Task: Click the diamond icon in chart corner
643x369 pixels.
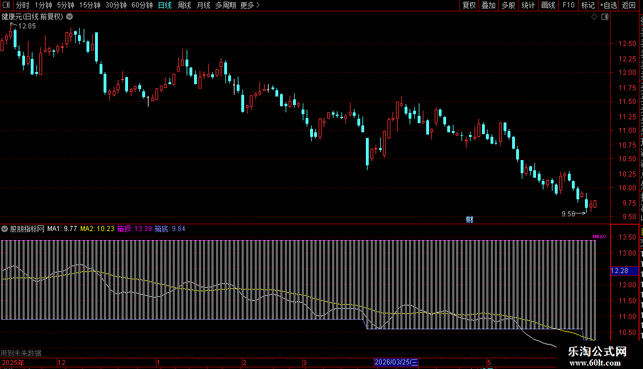Action: [594, 17]
